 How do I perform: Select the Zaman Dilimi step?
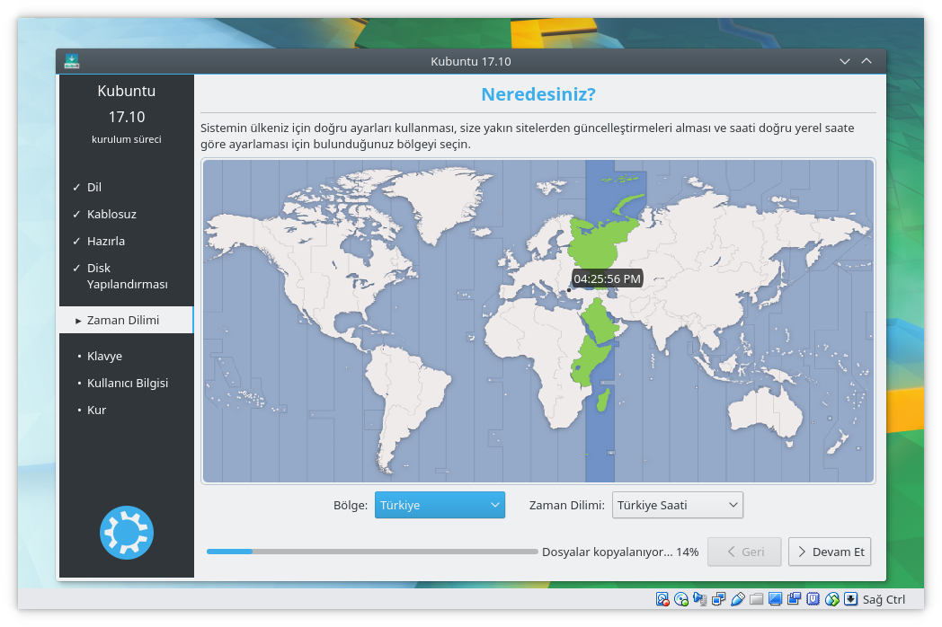point(126,320)
